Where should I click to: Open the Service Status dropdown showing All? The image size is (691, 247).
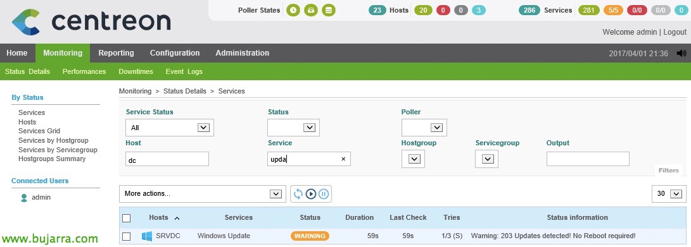[170, 128]
